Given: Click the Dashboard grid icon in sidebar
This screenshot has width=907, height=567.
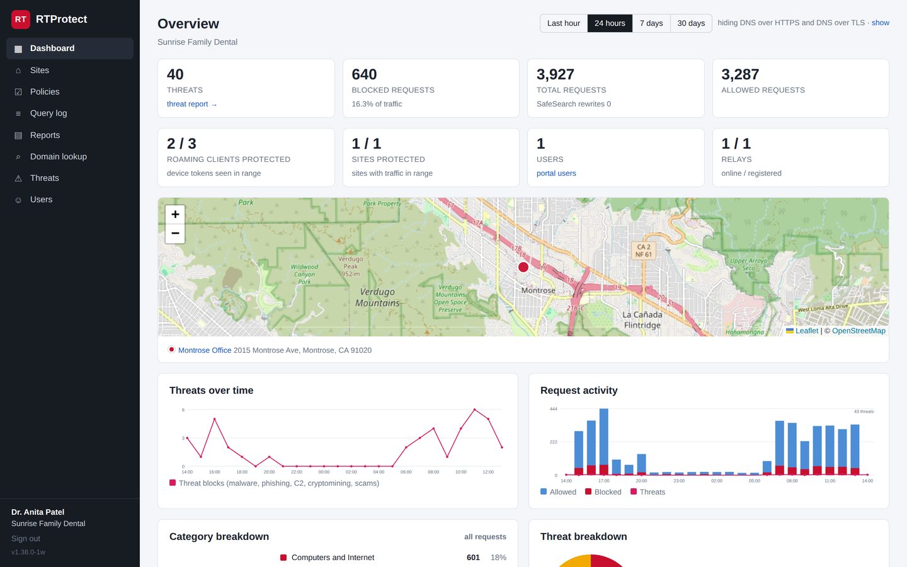Looking at the screenshot, I should tap(18, 49).
